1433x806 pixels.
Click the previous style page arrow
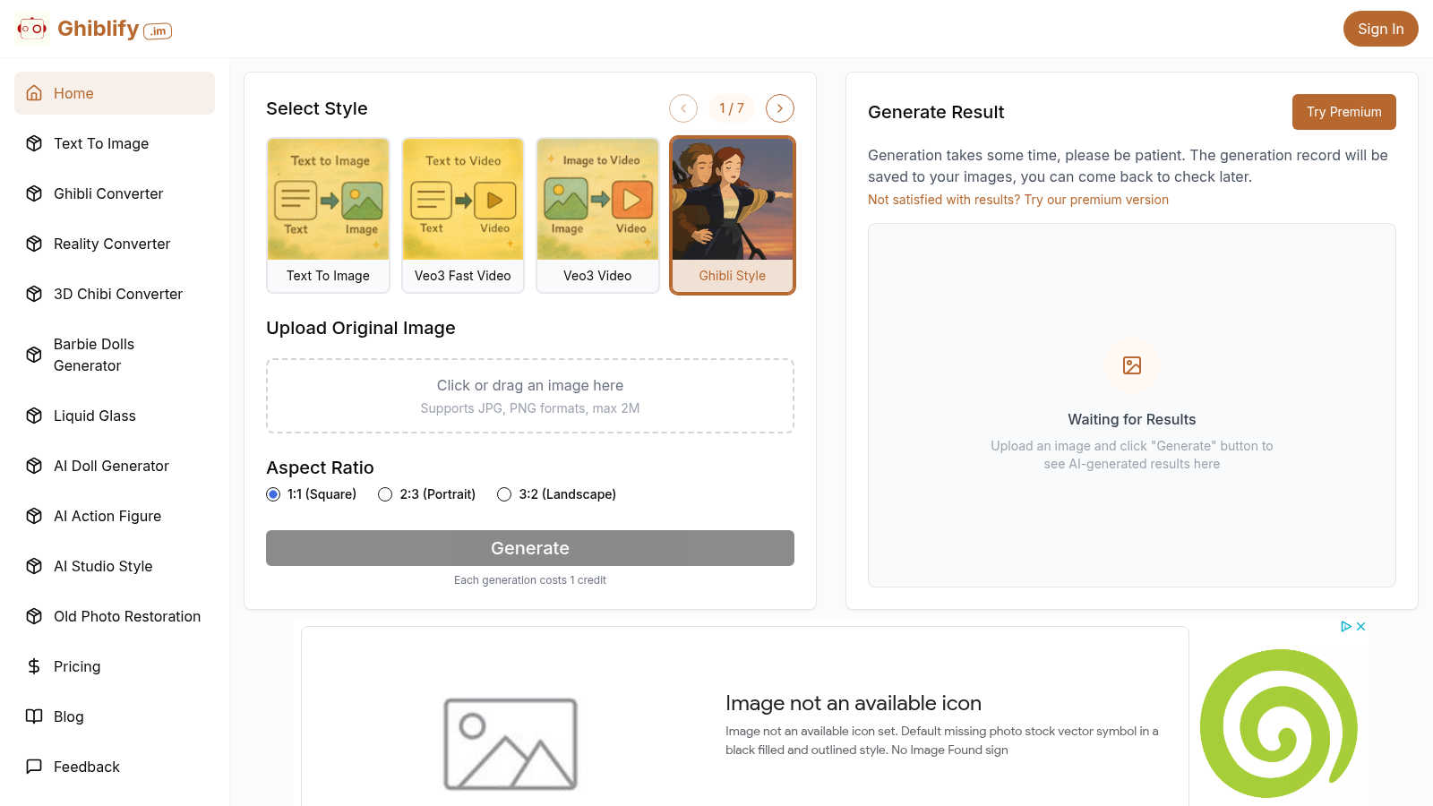(x=682, y=107)
